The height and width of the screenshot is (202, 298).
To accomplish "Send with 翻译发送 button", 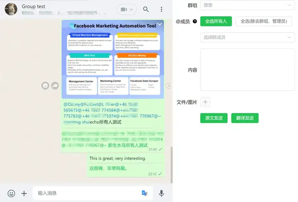I will pyautogui.click(x=245, y=118).
